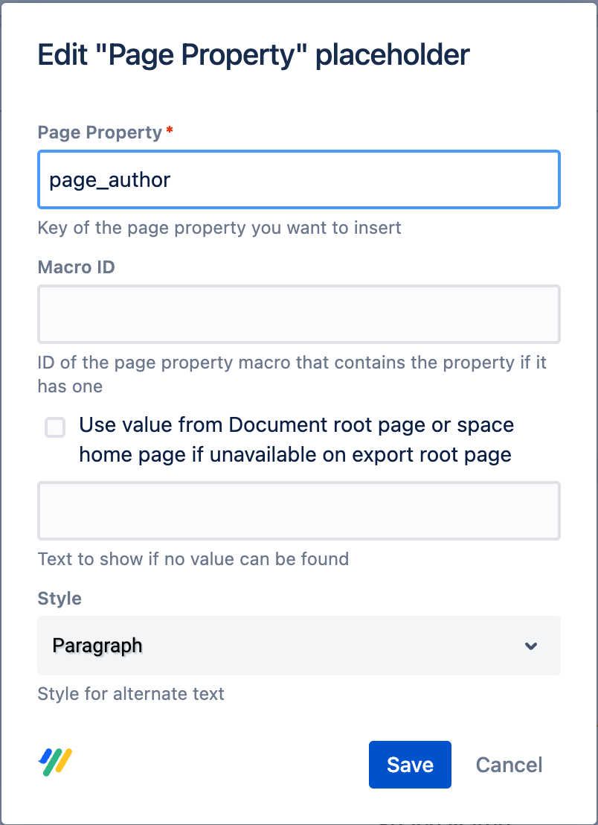Click inside the Macro ID field
The image size is (598, 825).
[x=299, y=313]
